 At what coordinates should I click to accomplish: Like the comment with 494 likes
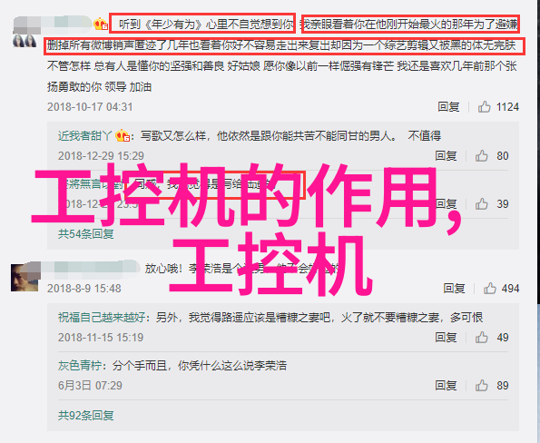click(490, 289)
